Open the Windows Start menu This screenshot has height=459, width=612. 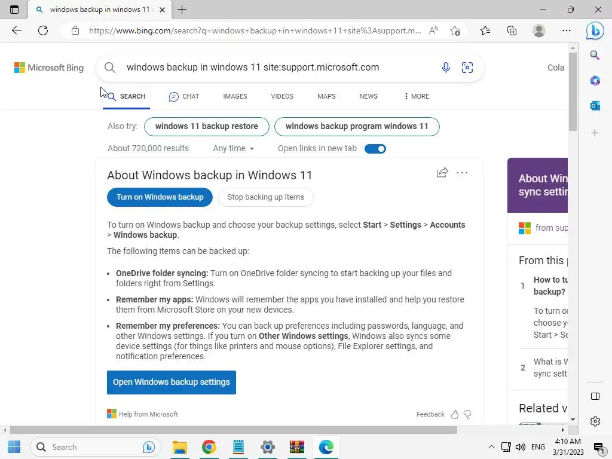point(14,447)
